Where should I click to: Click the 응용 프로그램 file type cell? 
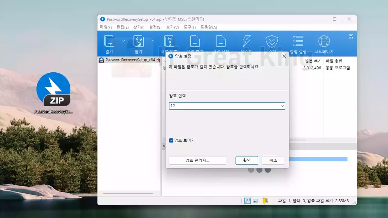click(338, 68)
